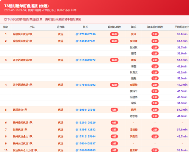This screenshot has height=152, width=189.
Task: Select team name 甘蔗优远1队
Action: [x=20, y=130]
